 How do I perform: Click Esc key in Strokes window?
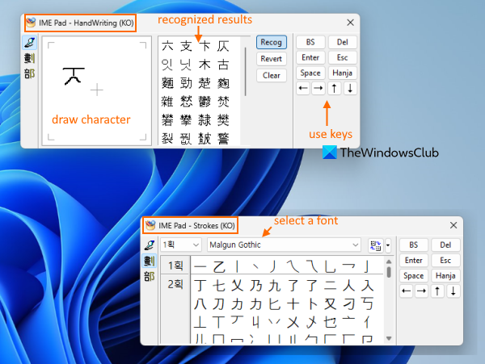tap(445, 261)
